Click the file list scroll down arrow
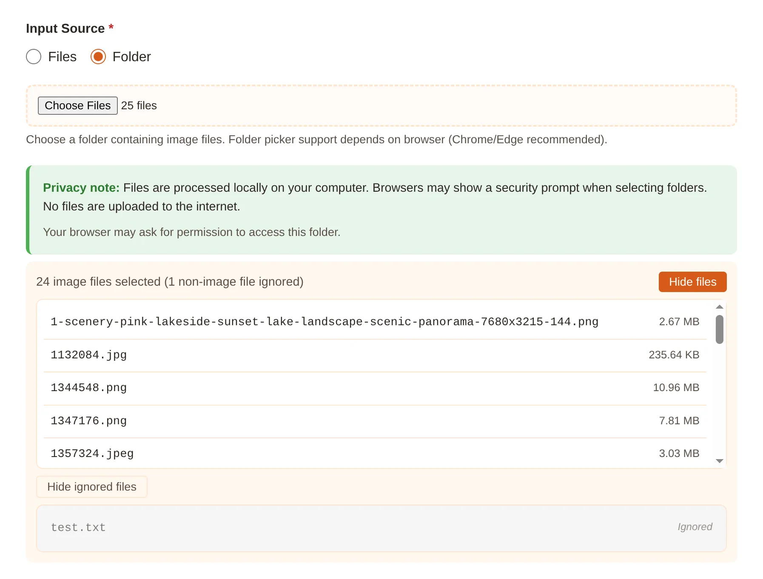 pos(719,461)
